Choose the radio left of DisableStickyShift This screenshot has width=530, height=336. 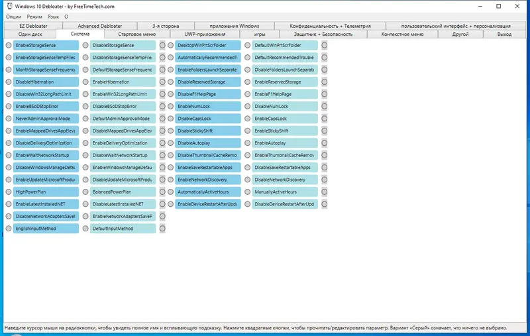[171, 131]
